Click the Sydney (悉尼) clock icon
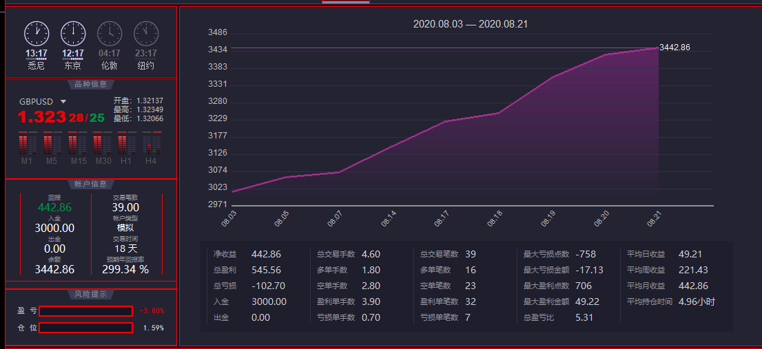The image size is (762, 349). [37, 33]
